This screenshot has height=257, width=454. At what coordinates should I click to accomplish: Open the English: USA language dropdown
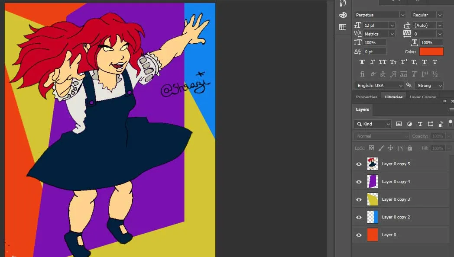click(379, 86)
